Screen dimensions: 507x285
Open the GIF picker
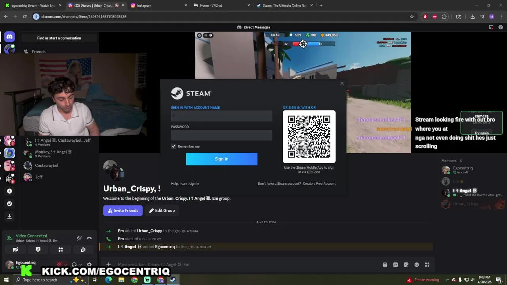pos(395,265)
